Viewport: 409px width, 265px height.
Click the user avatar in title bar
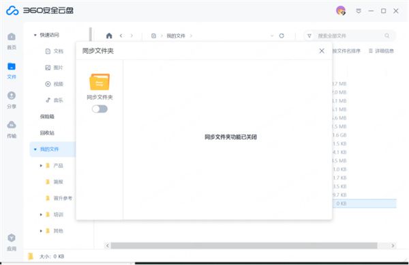pos(341,11)
